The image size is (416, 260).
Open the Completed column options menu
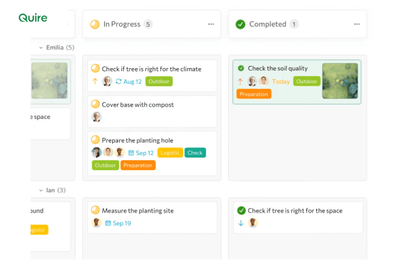(x=357, y=24)
